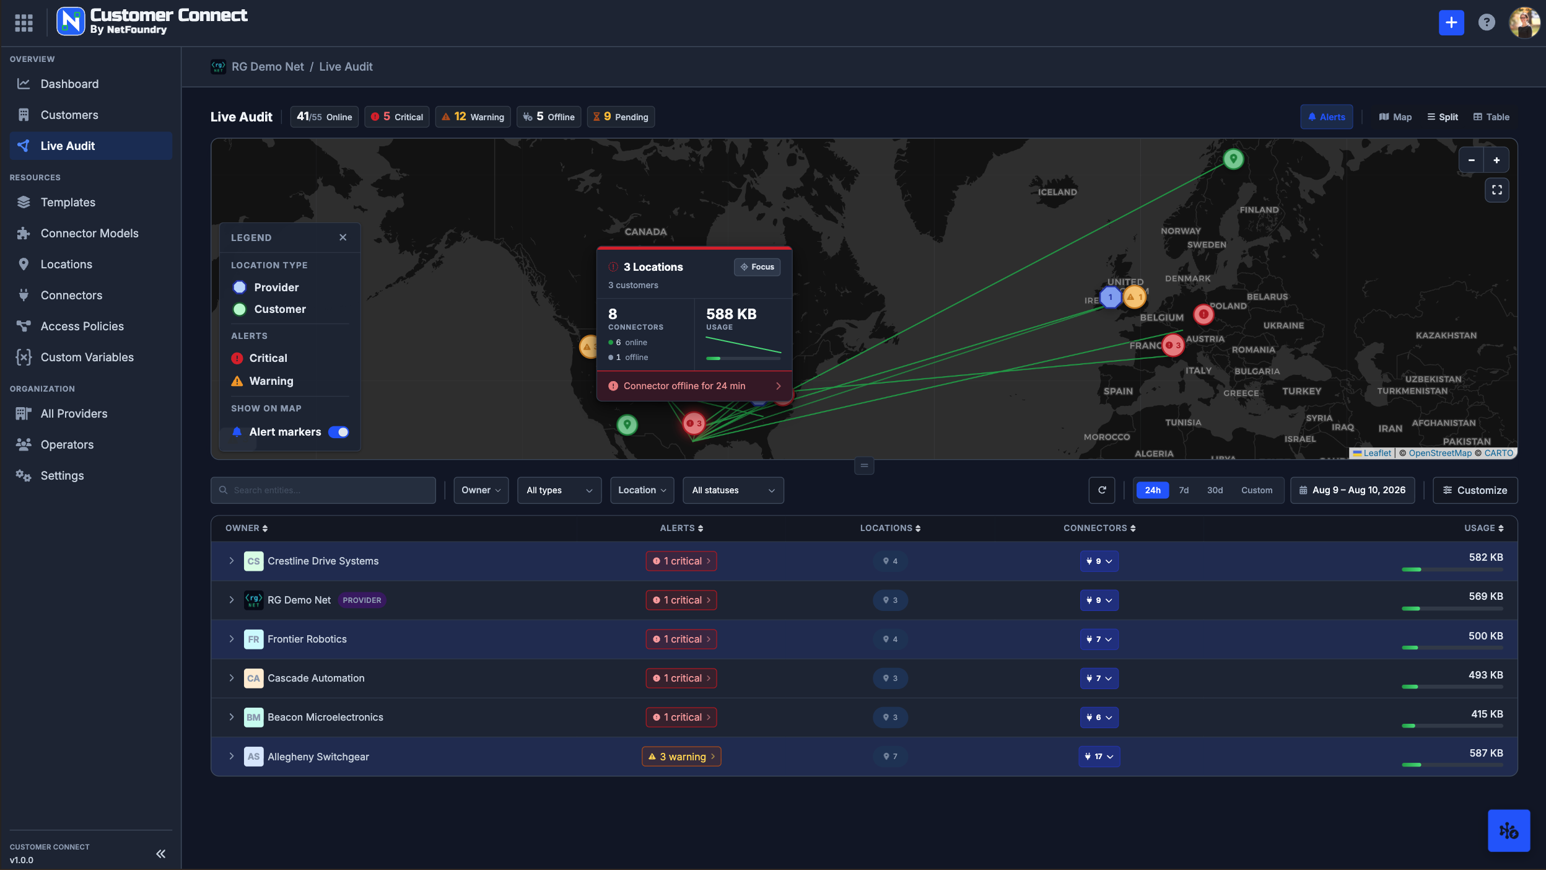Open the help question mark

click(1486, 23)
